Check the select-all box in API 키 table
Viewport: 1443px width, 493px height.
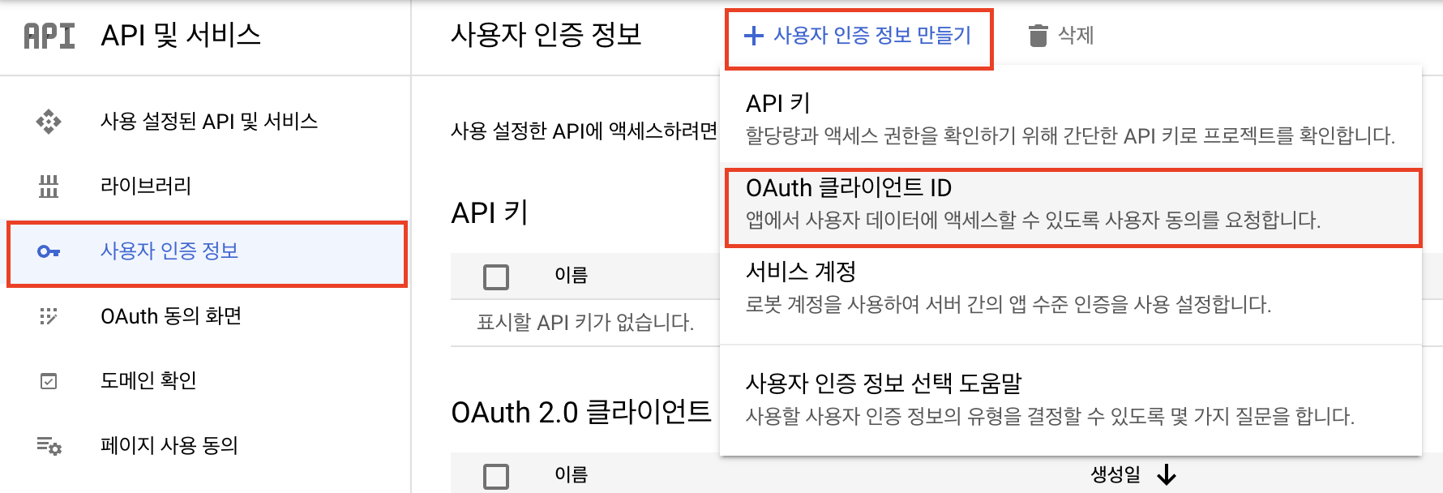tap(495, 277)
